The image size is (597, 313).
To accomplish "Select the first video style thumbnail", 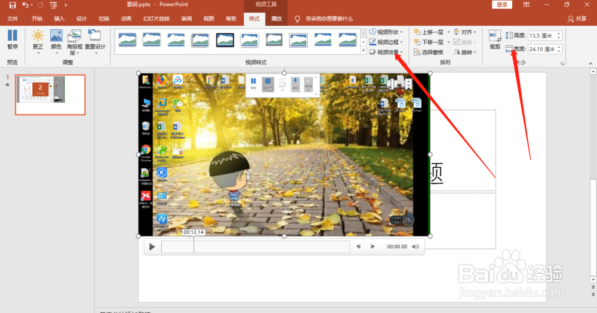I will click(x=127, y=39).
